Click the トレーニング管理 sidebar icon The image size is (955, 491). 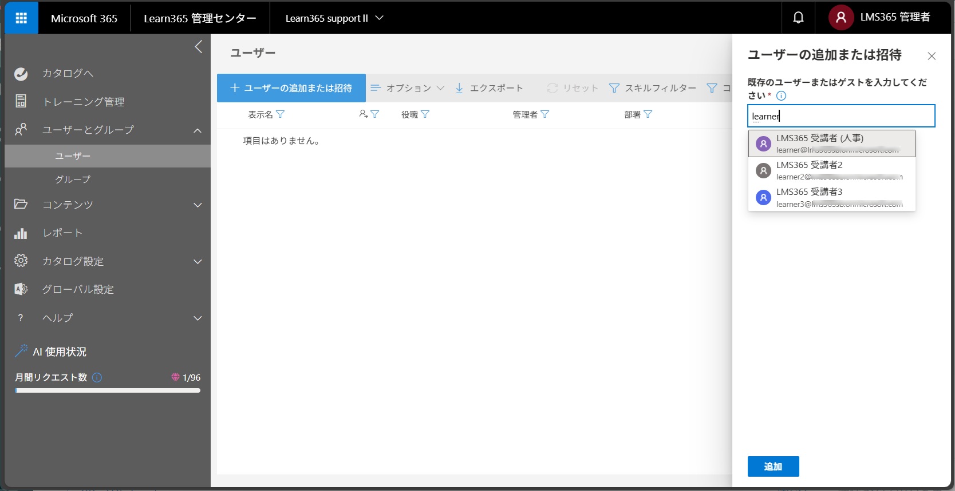(21, 101)
